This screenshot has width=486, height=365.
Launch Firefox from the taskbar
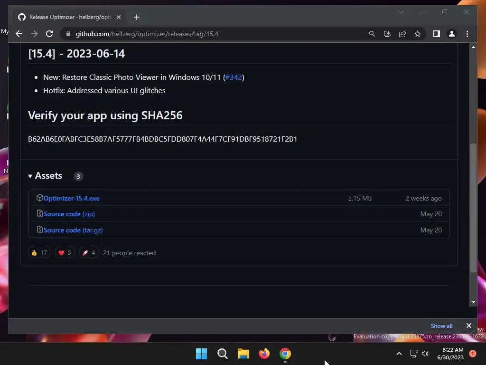tap(264, 354)
